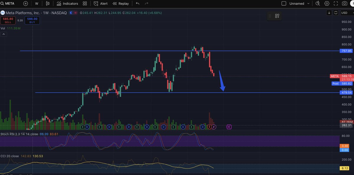The width and height of the screenshot is (354, 175).
Task: Click the sync icon beside the USD selector
Action: pos(336,13)
